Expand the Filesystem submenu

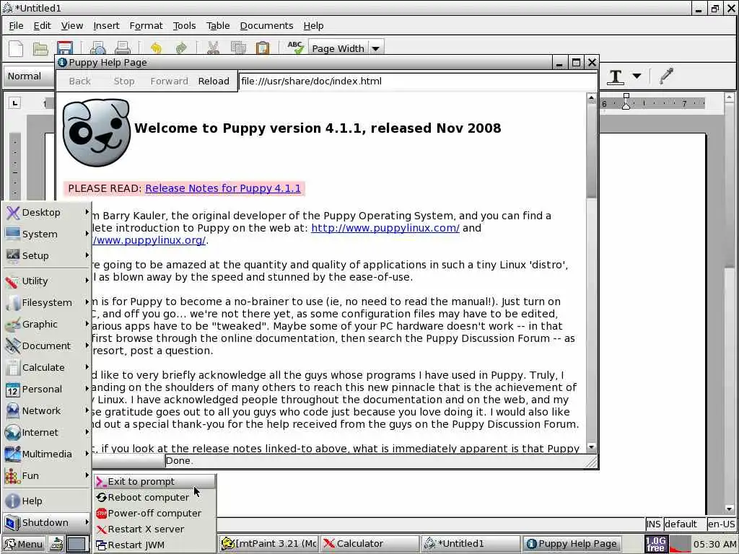[47, 302]
